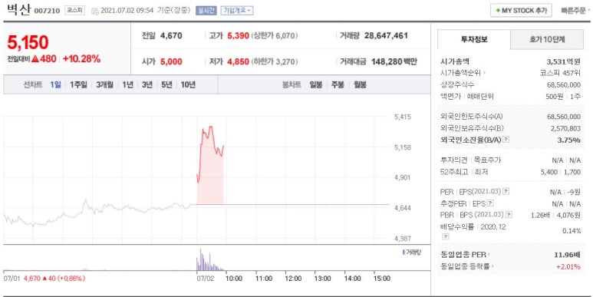Switch to 호가 10단계 tab
Viewport: 593px width, 297px height.
546,39
